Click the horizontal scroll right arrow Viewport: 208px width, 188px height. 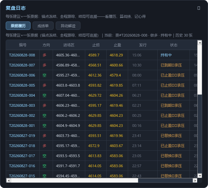click(x=195, y=180)
